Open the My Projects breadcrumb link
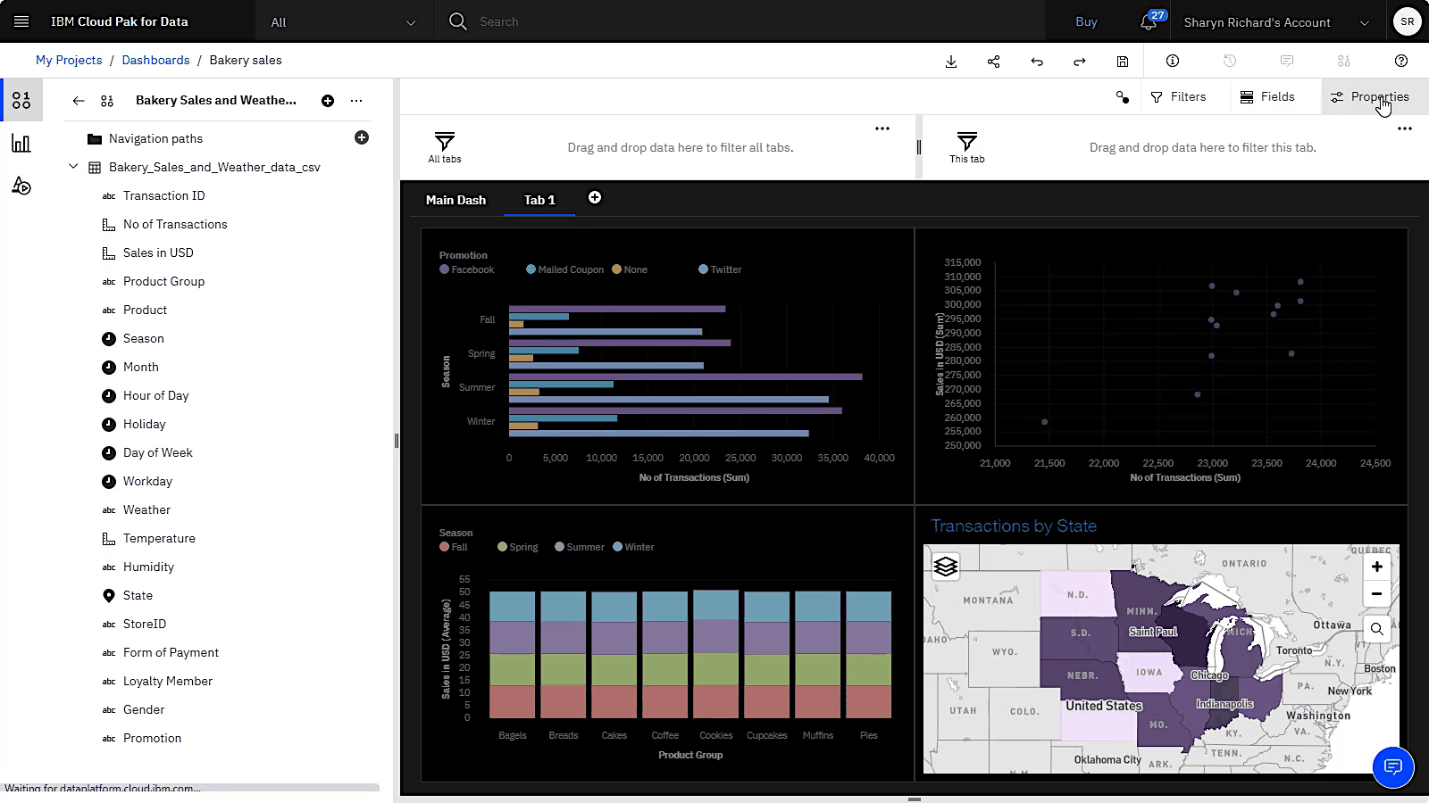This screenshot has height=803, width=1429. tap(69, 60)
